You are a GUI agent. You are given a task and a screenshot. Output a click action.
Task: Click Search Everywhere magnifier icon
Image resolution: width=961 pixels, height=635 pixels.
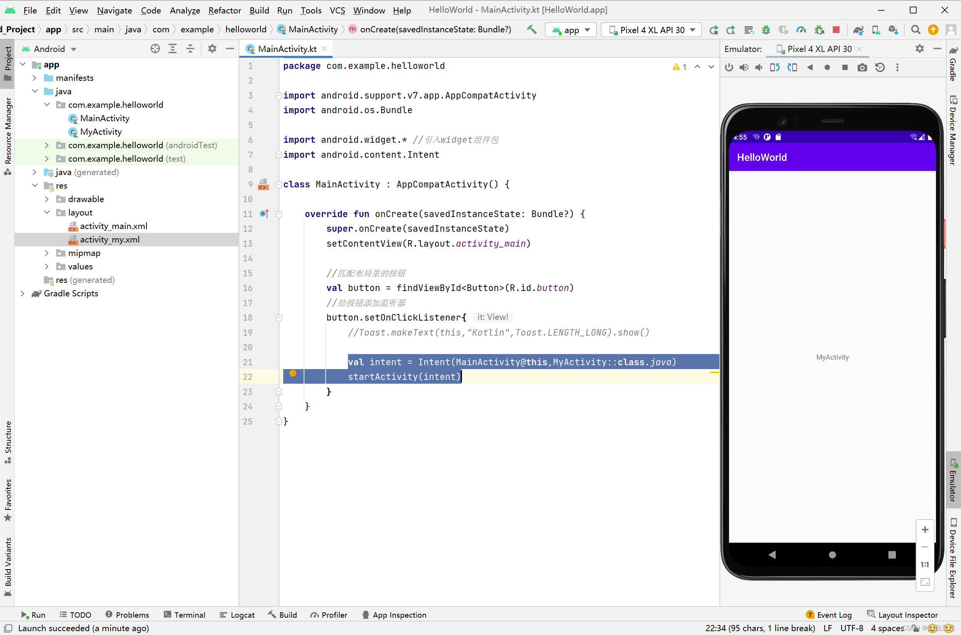915,30
